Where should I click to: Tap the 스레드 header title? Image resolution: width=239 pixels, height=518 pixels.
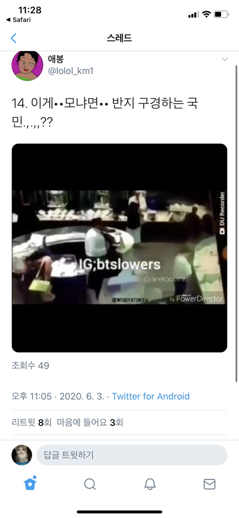click(119, 38)
